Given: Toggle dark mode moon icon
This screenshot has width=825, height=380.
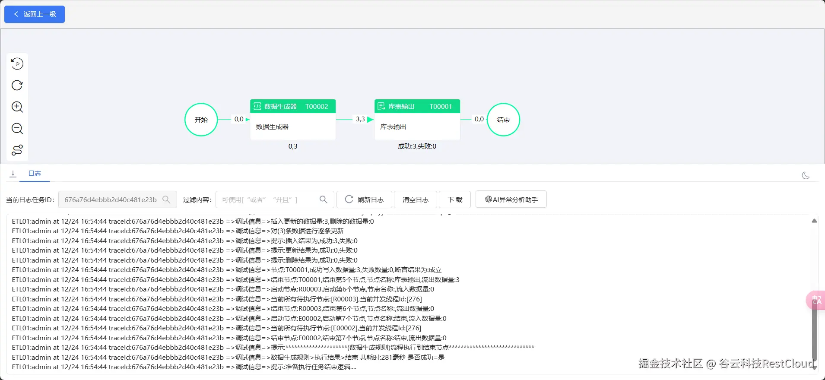Looking at the screenshot, I should tap(806, 175).
